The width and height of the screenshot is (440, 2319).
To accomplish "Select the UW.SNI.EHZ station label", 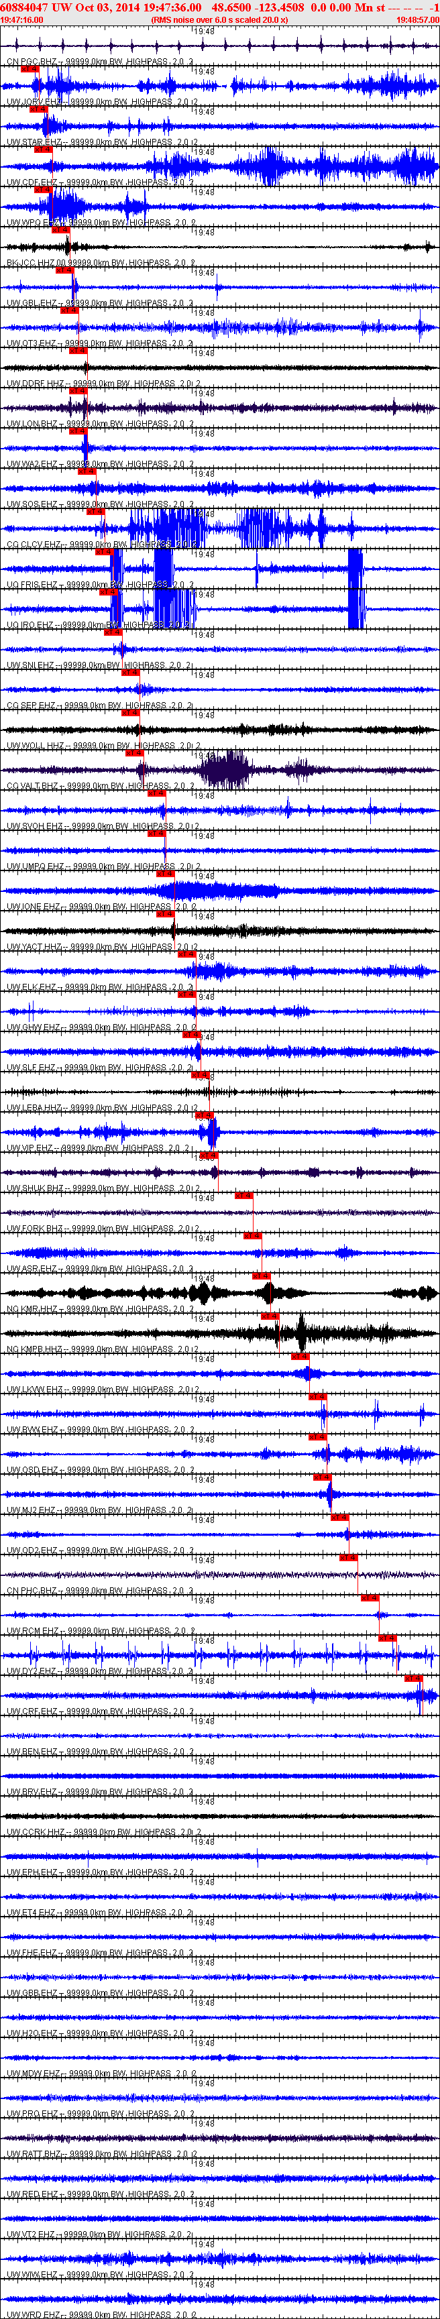I will 100,666.
